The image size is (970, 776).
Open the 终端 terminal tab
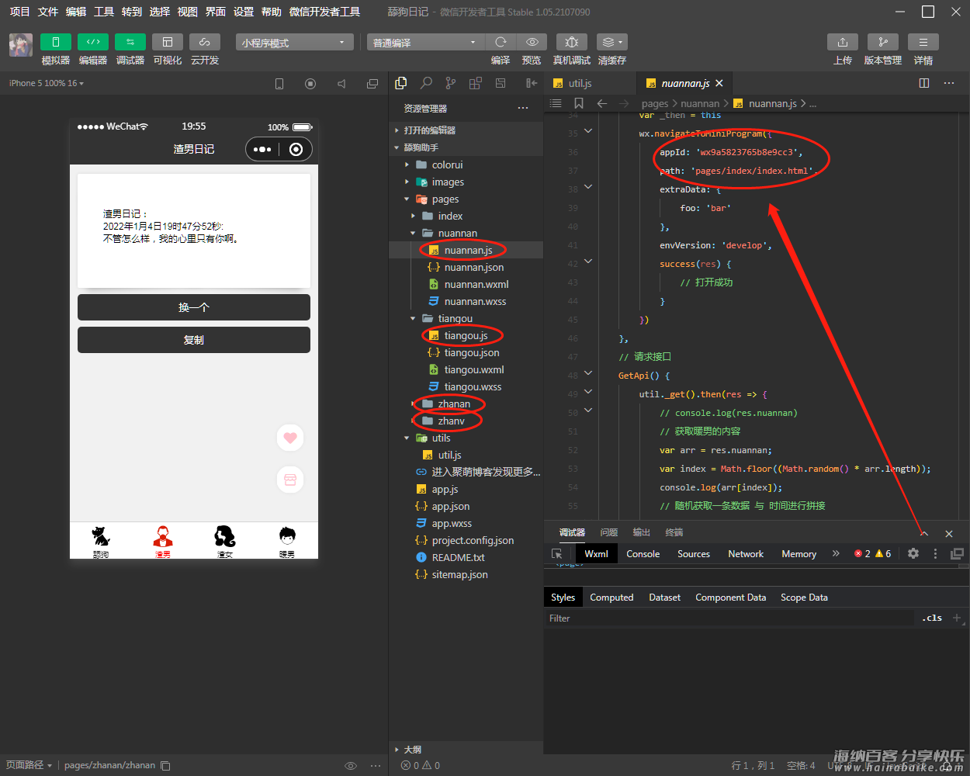pyautogui.click(x=674, y=532)
